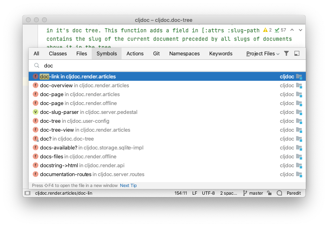The height and width of the screenshot is (227, 328).
Task: Switch to the Classes tab
Action: coord(58,54)
